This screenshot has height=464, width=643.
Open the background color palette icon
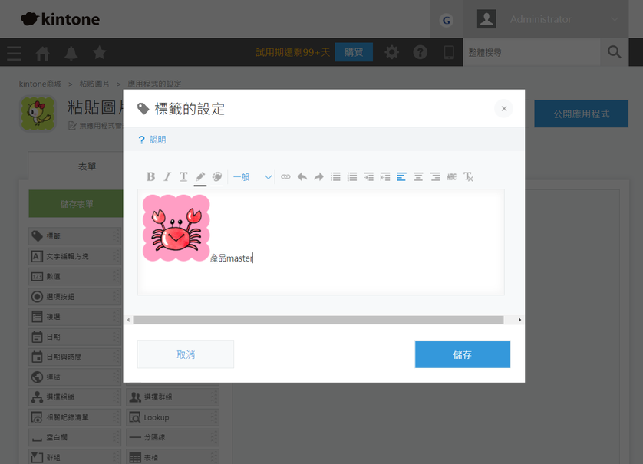(217, 177)
